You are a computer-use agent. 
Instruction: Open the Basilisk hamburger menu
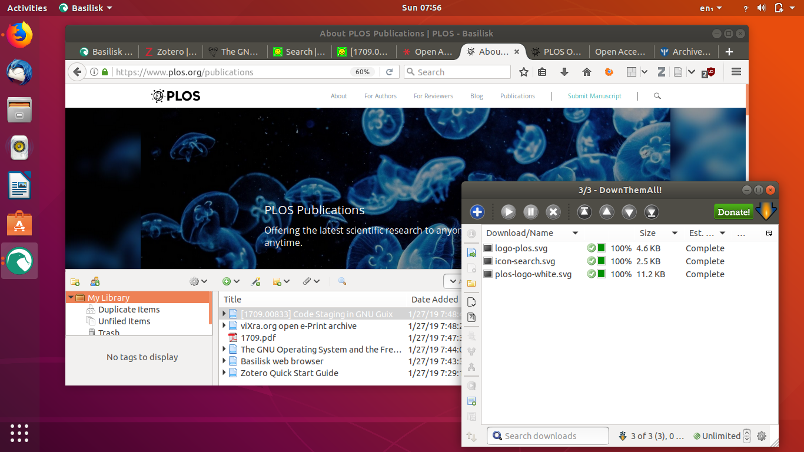coord(736,72)
